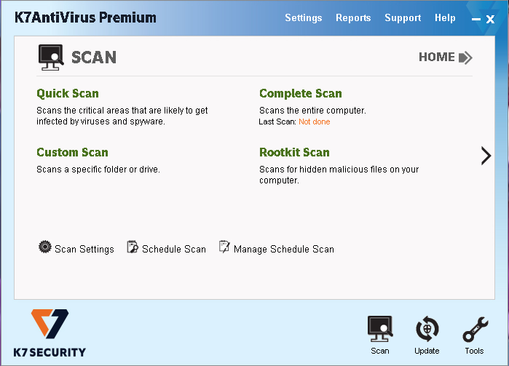509x366 pixels.
Task: Close the K7AntiVirus window
Action: click(x=490, y=20)
